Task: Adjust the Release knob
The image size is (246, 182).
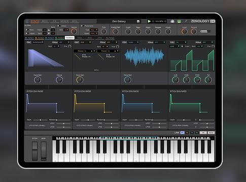Action: click(x=158, y=31)
